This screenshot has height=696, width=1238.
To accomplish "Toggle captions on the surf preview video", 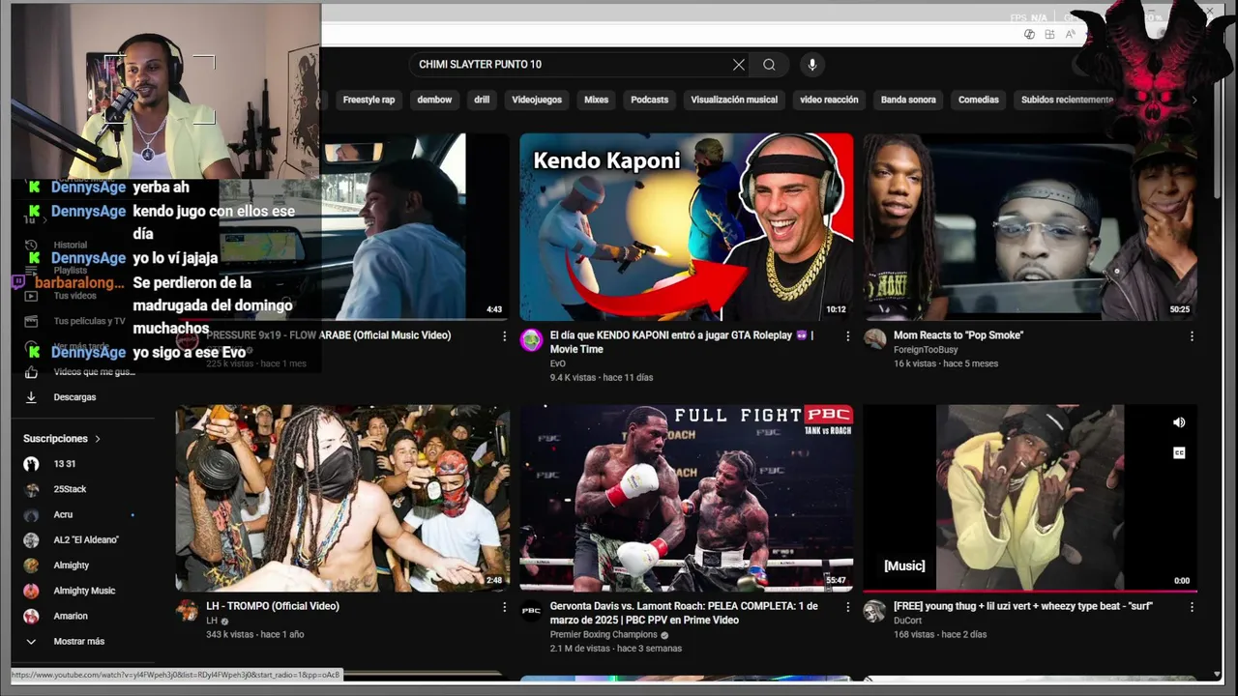I will point(1179,452).
